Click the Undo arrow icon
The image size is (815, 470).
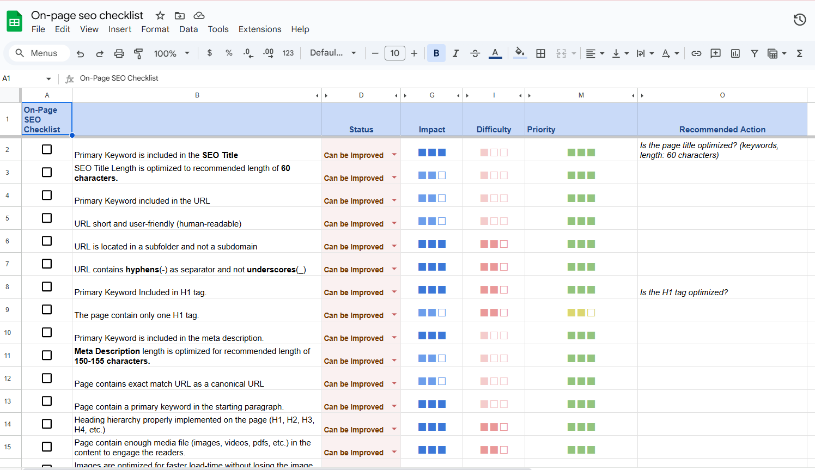point(80,53)
